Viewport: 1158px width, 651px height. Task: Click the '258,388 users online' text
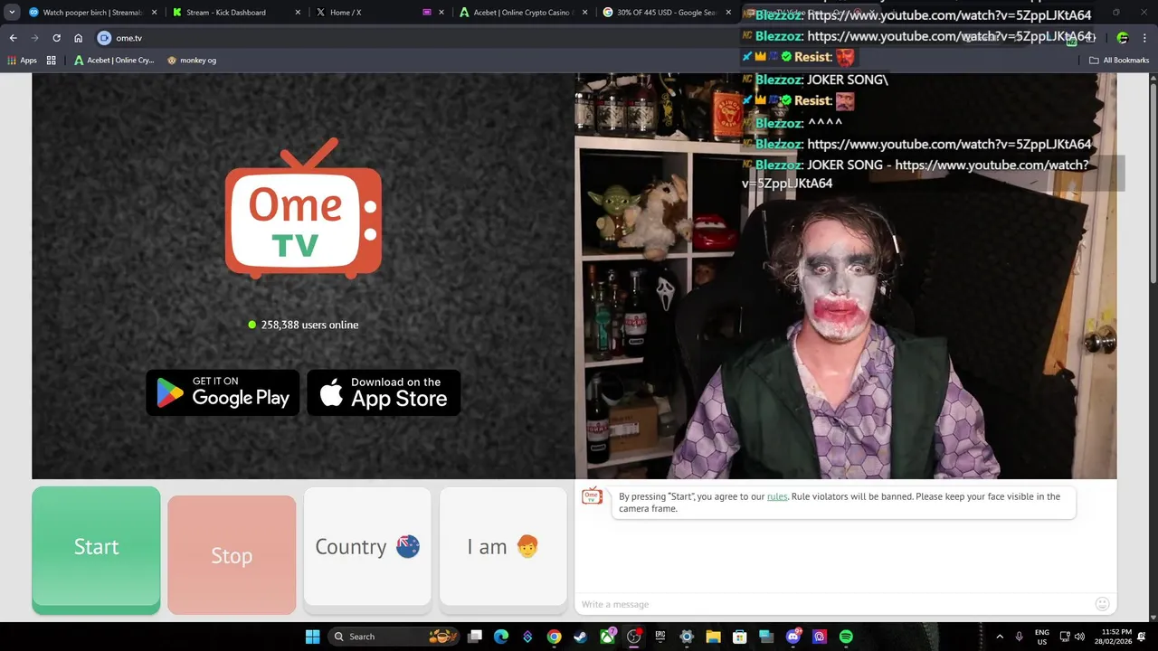click(x=309, y=325)
